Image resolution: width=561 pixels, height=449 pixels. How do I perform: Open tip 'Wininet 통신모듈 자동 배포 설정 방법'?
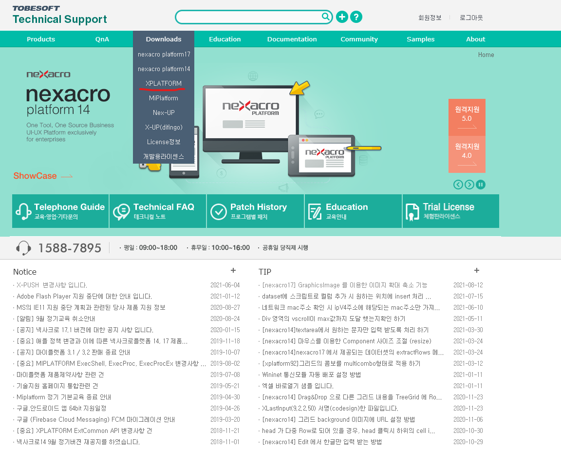(x=311, y=374)
